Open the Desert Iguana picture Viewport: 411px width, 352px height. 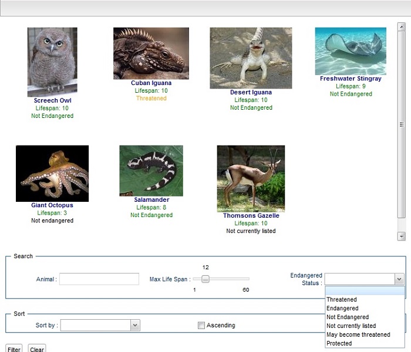[x=251, y=58]
